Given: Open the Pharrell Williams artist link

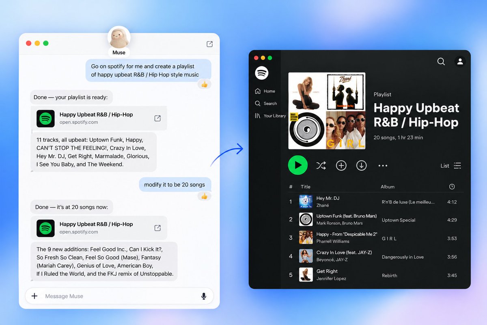Looking at the screenshot, I should click(332, 242).
